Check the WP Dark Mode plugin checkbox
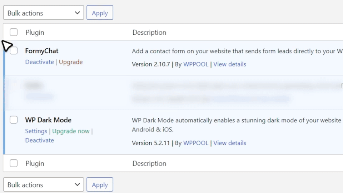Image resolution: width=343 pixels, height=193 pixels. (x=14, y=120)
